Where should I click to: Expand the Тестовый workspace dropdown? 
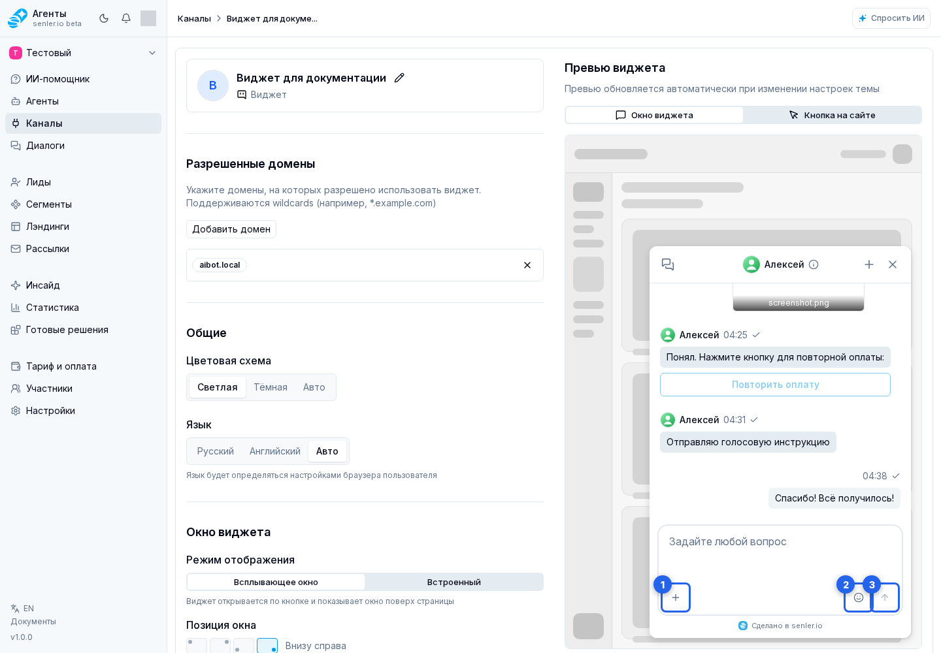(84, 53)
